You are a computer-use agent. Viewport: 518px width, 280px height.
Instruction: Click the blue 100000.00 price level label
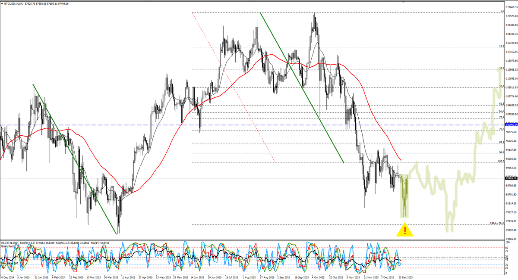tap(512, 125)
